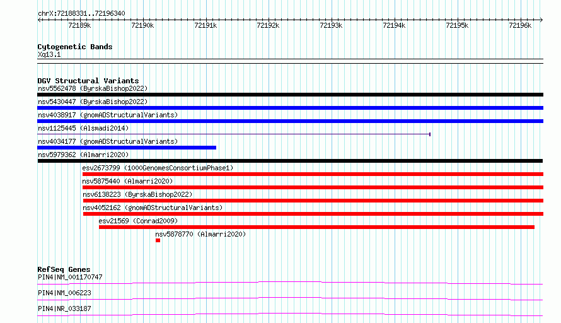561x323 pixels.
Task: Click the magenta line under PIN4|NM_001170747
Action: click(290, 283)
